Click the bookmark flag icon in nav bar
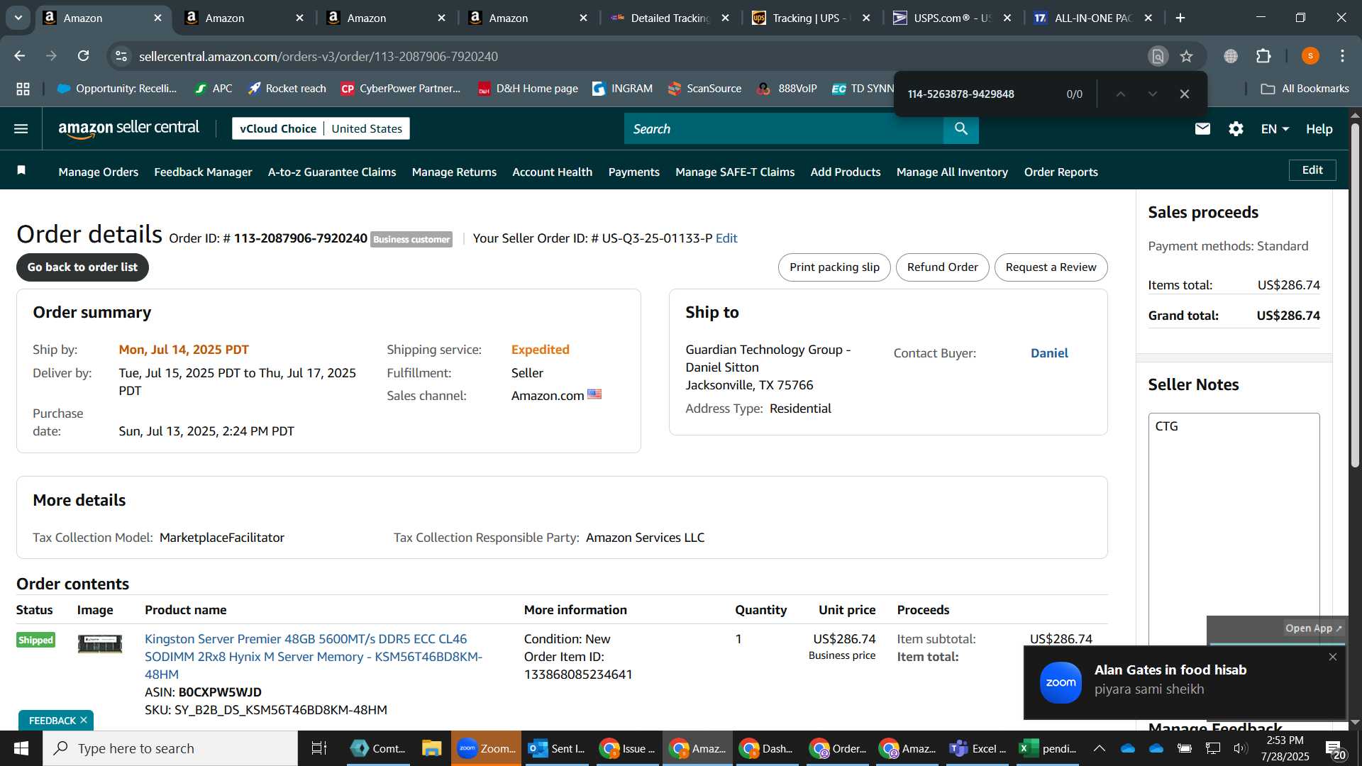1362x766 pixels. click(21, 170)
